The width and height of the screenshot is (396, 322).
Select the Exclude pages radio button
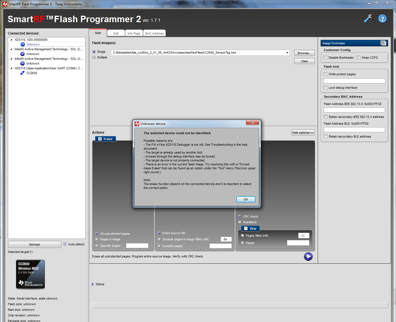(x=159, y=246)
